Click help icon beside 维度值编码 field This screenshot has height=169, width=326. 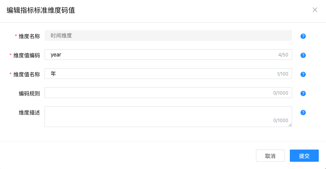[x=303, y=55]
